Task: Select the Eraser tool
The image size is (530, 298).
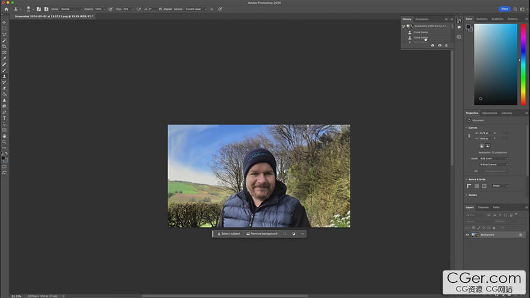Action: pos(4,88)
